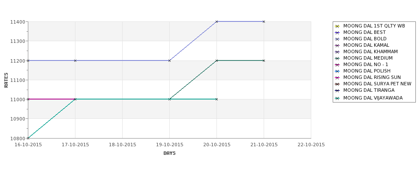
Task: Click the 11000 data point on 17-10-2015
Action: [x=75, y=99]
